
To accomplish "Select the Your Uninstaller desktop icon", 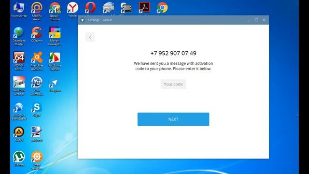I will (37, 86).
